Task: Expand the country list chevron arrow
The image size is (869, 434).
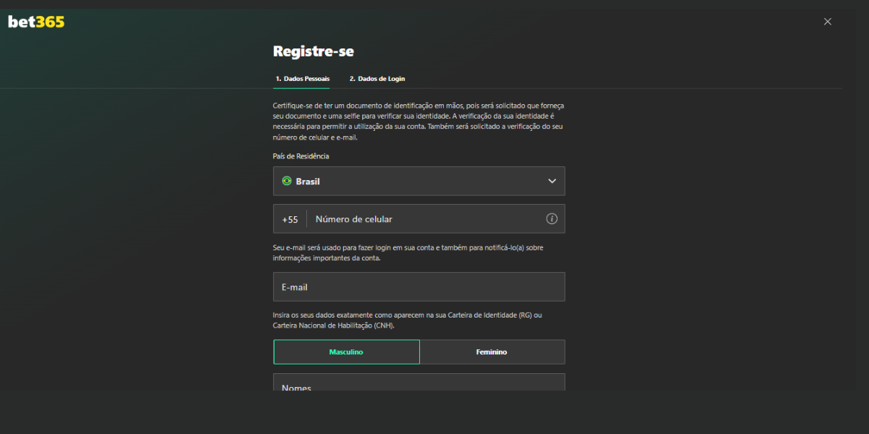Action: tap(552, 181)
